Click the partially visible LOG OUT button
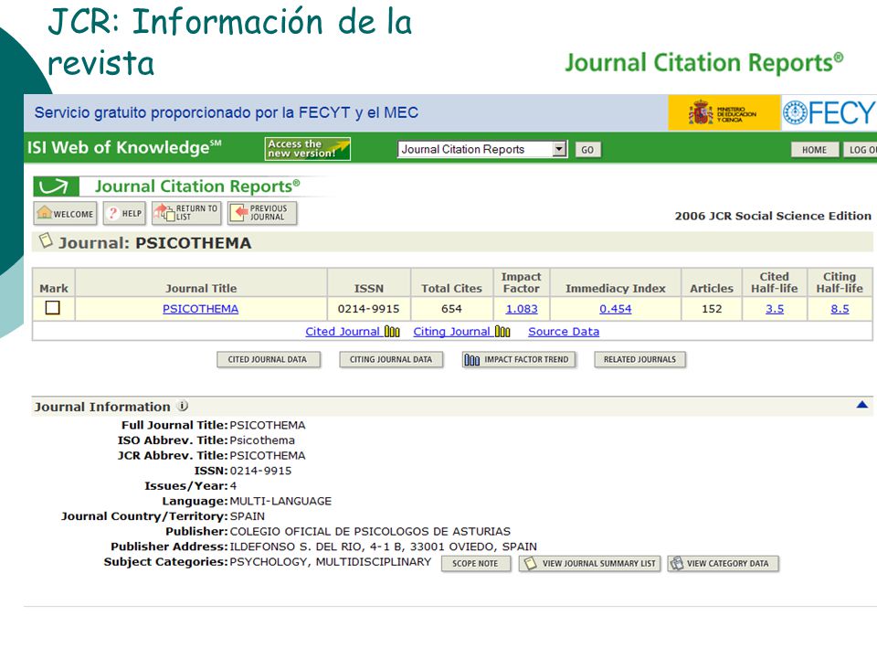The width and height of the screenshot is (877, 658). tap(861, 150)
